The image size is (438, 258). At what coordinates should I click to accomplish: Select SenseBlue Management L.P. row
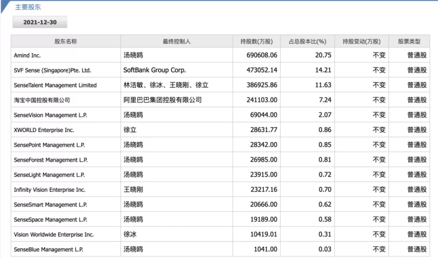tap(220, 249)
